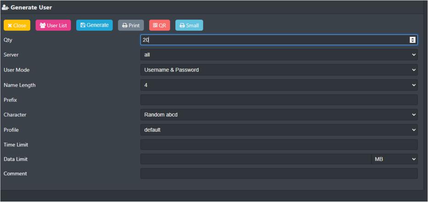Expand the User Mode dropdown
The image size is (428, 202).
click(279, 70)
